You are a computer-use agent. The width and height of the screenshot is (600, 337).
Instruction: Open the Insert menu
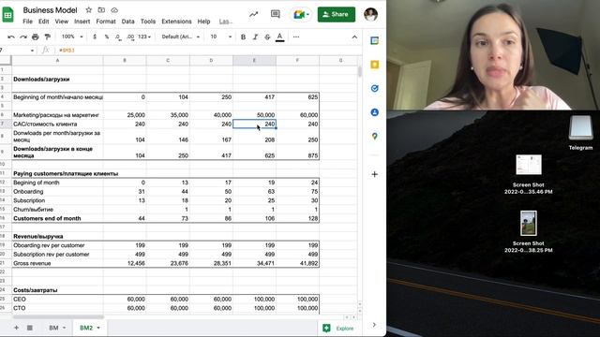[82, 22]
